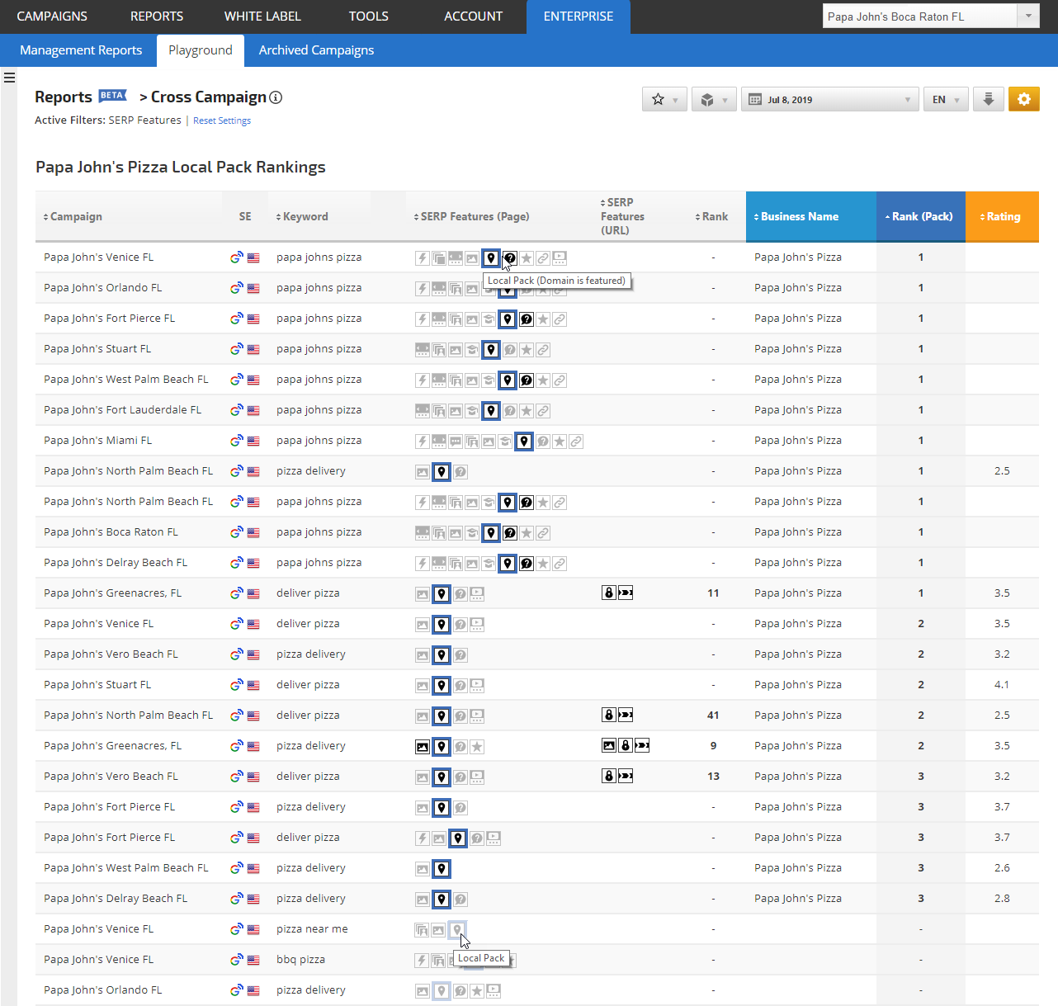Click Google search engine icon in Stuart row

click(236, 349)
